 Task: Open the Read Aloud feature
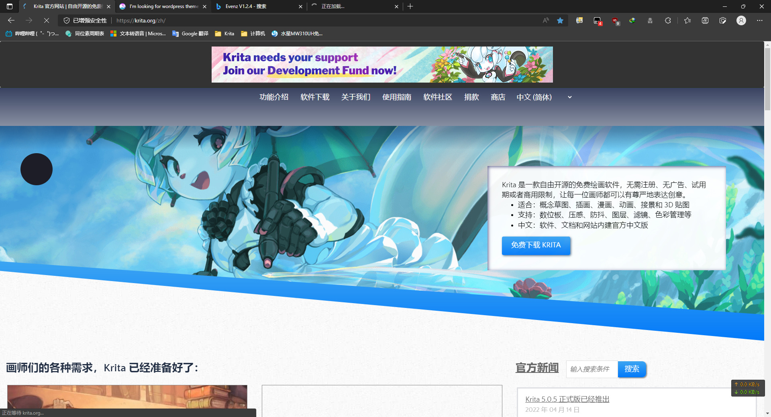[x=546, y=20]
